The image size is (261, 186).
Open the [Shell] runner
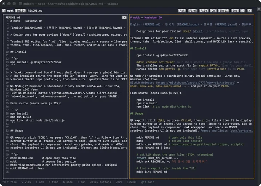click(224, 11)
